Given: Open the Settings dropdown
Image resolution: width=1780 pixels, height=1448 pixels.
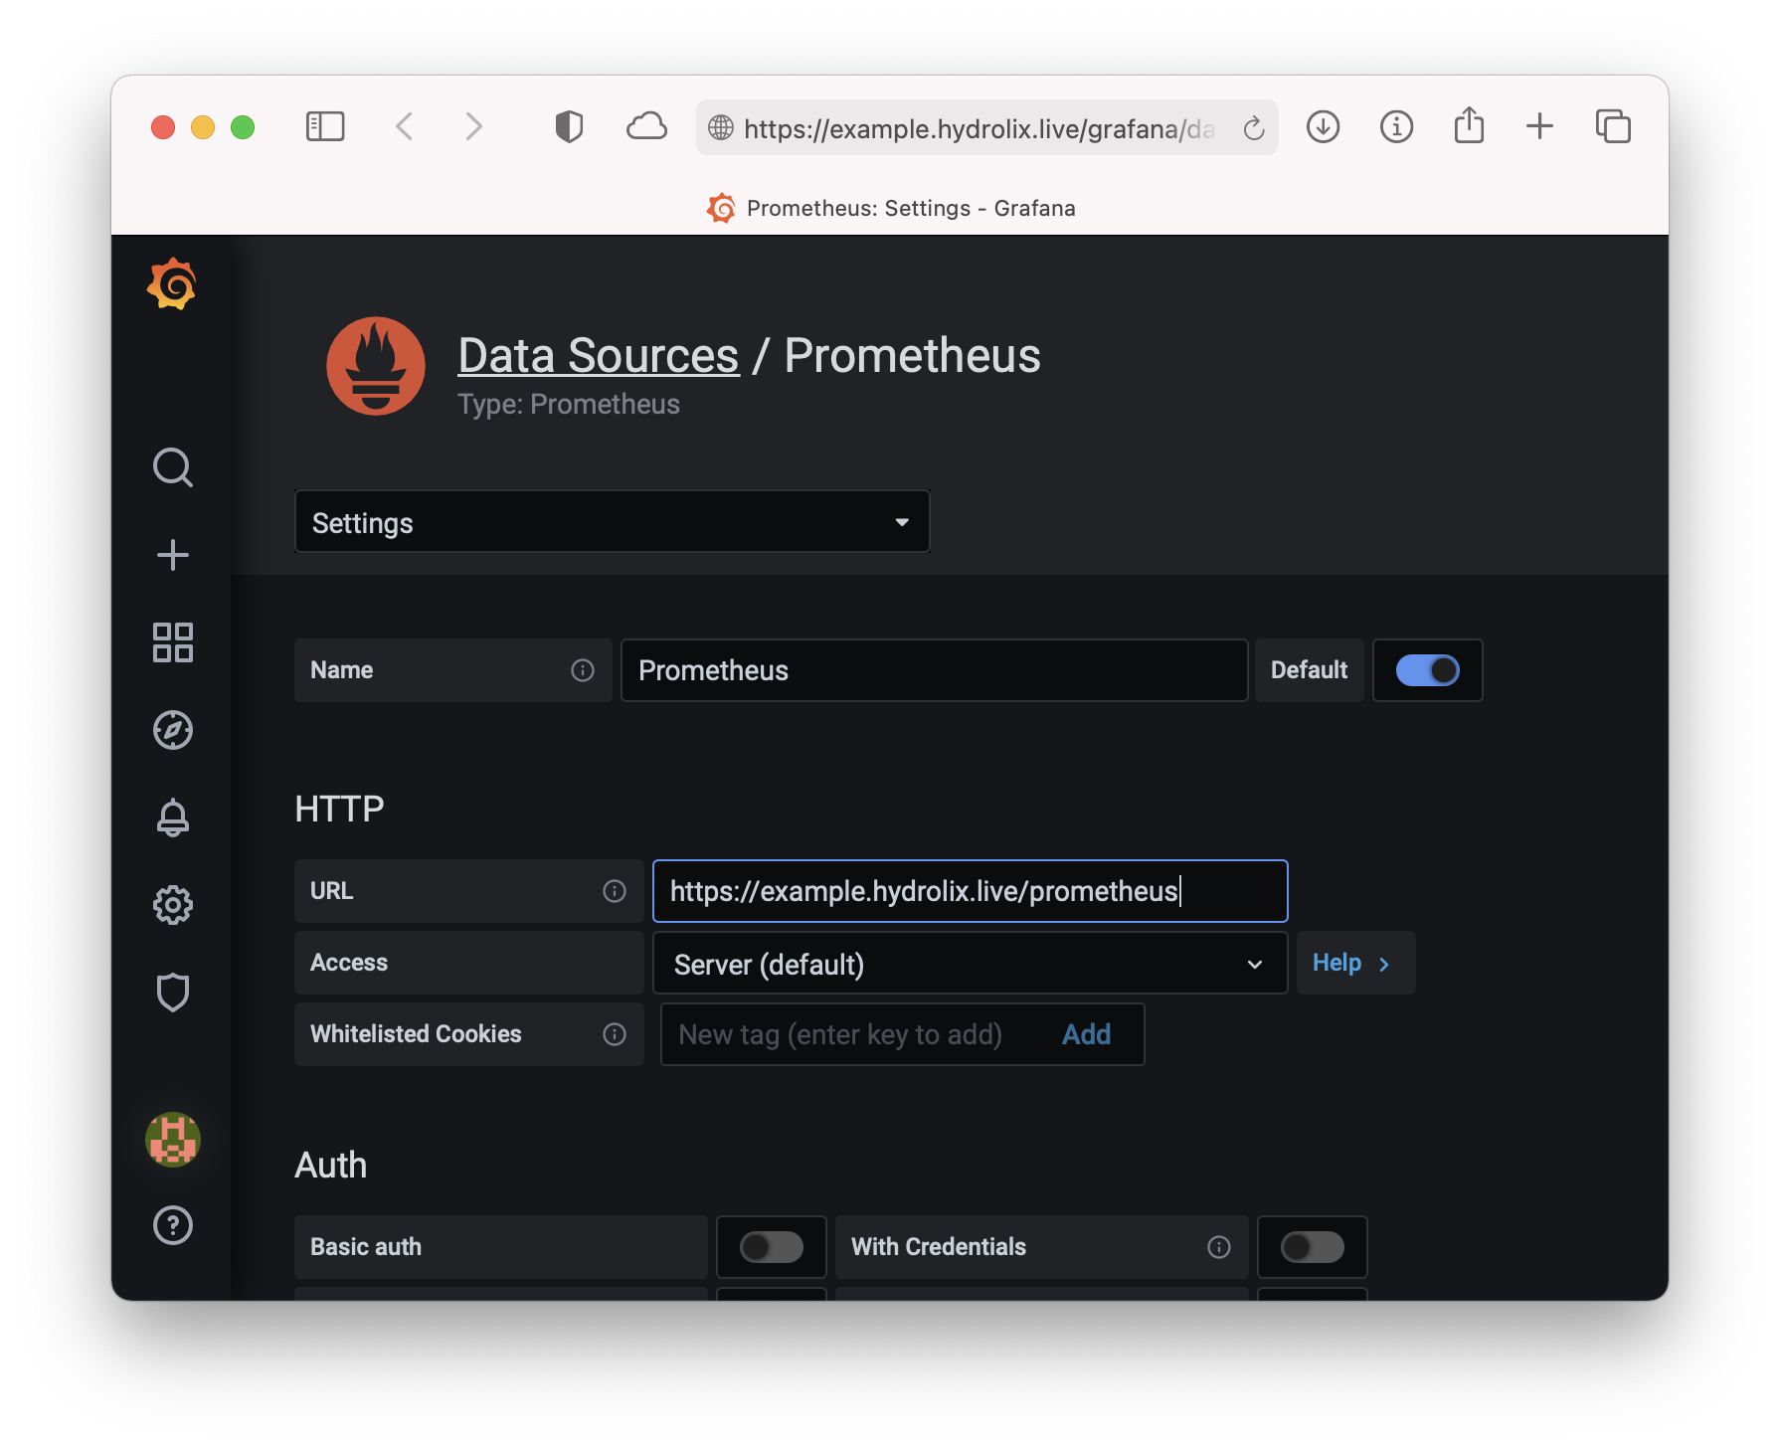Looking at the screenshot, I should point(613,522).
